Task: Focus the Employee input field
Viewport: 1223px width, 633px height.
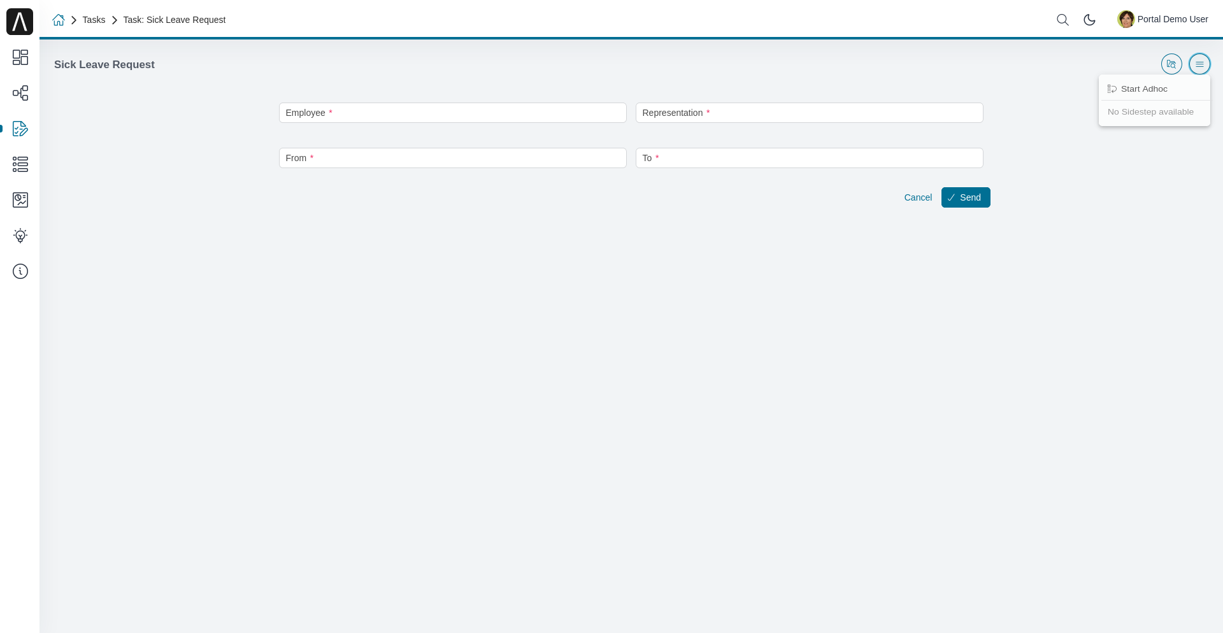Action: pyautogui.click(x=452, y=113)
